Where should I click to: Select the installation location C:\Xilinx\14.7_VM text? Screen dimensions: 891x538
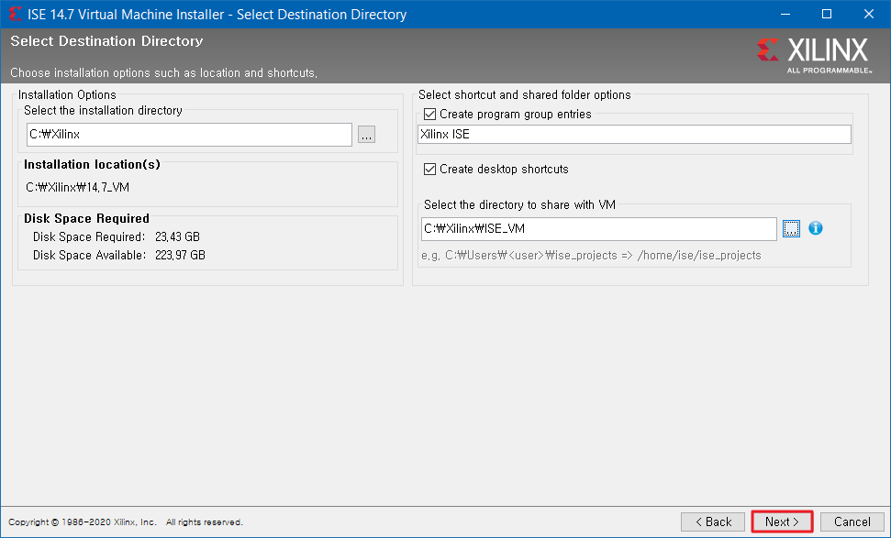(78, 187)
